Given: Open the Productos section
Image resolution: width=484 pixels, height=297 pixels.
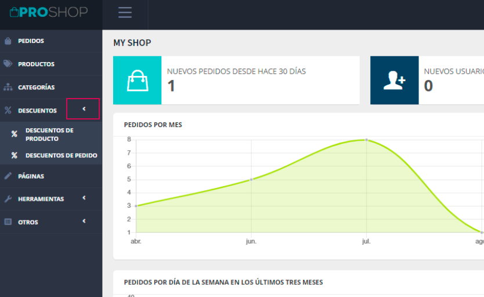Looking at the screenshot, I should coord(36,64).
